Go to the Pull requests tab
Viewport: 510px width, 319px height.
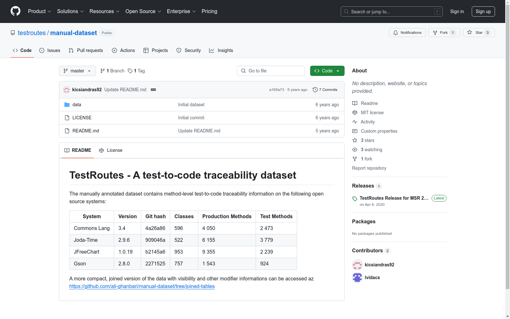(86, 50)
